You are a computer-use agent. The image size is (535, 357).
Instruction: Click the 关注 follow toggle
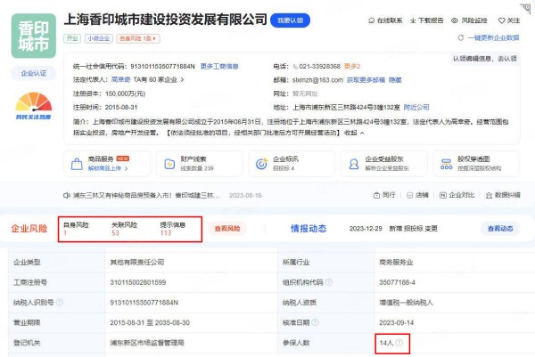[506, 20]
